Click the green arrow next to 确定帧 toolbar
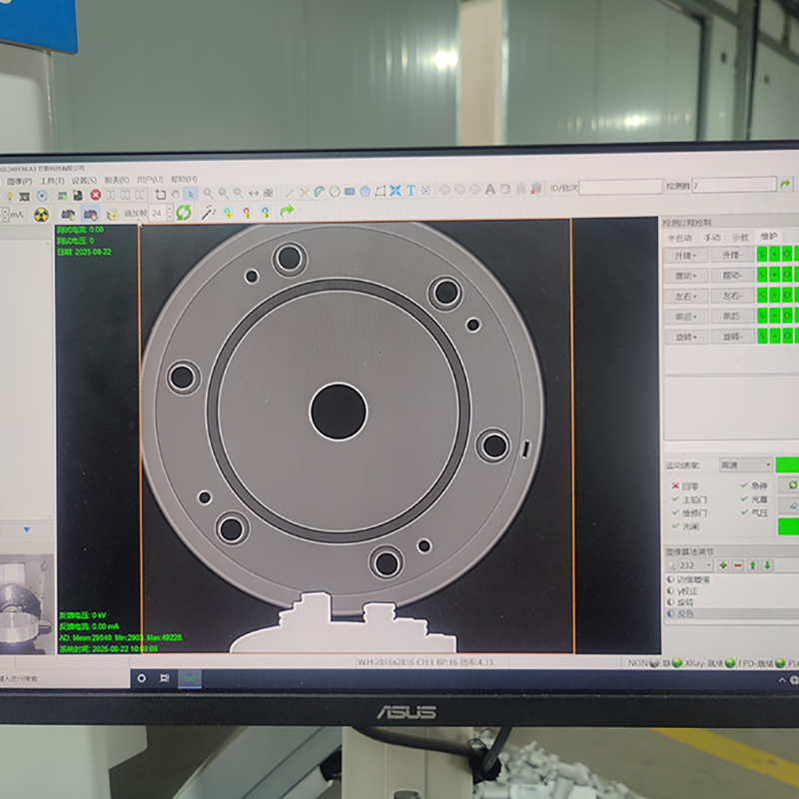The width and height of the screenshot is (799, 799). pyautogui.click(x=287, y=211)
